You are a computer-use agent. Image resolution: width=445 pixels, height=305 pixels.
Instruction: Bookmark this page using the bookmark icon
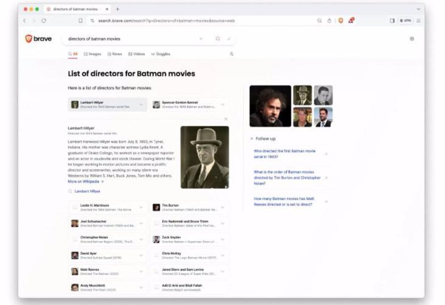pos(80,20)
